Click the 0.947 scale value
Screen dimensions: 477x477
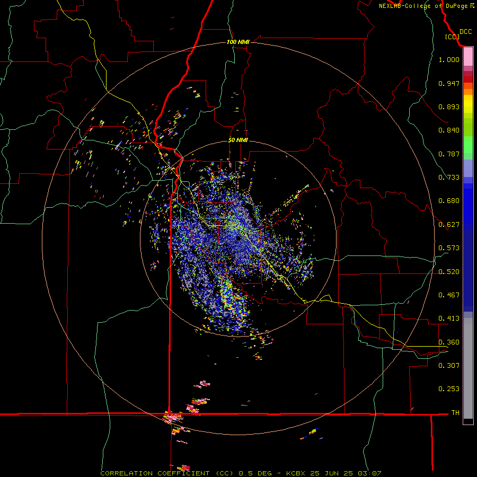(449, 83)
